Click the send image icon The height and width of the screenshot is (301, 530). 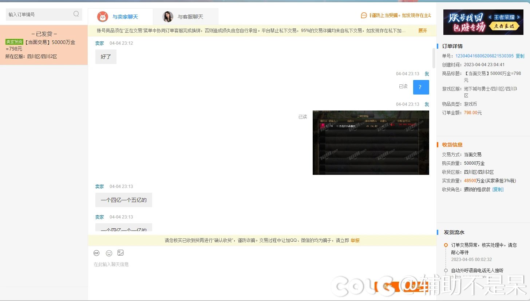120,253
